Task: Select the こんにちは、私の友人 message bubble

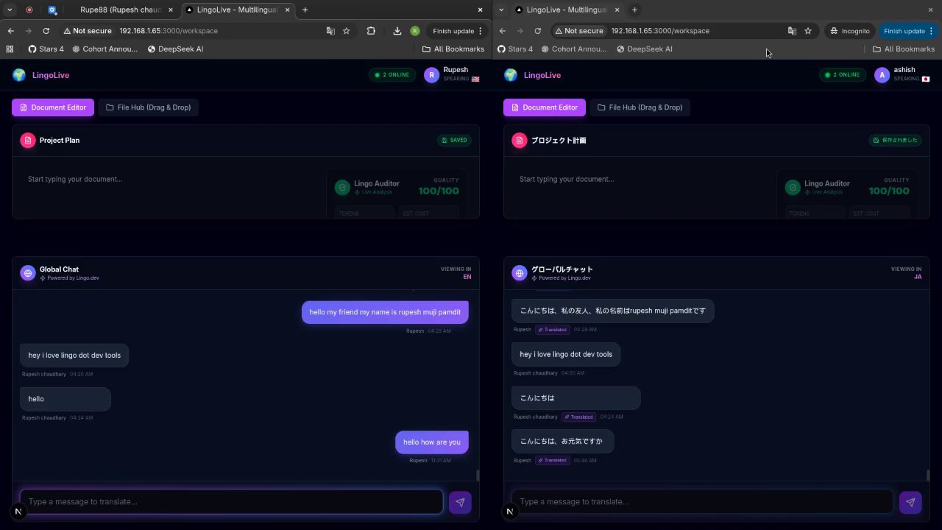Action: (x=612, y=311)
